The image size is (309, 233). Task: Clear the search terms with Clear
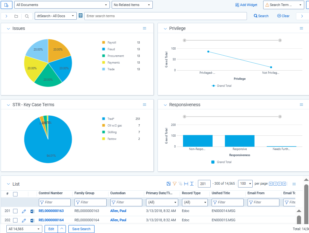coord(283,16)
